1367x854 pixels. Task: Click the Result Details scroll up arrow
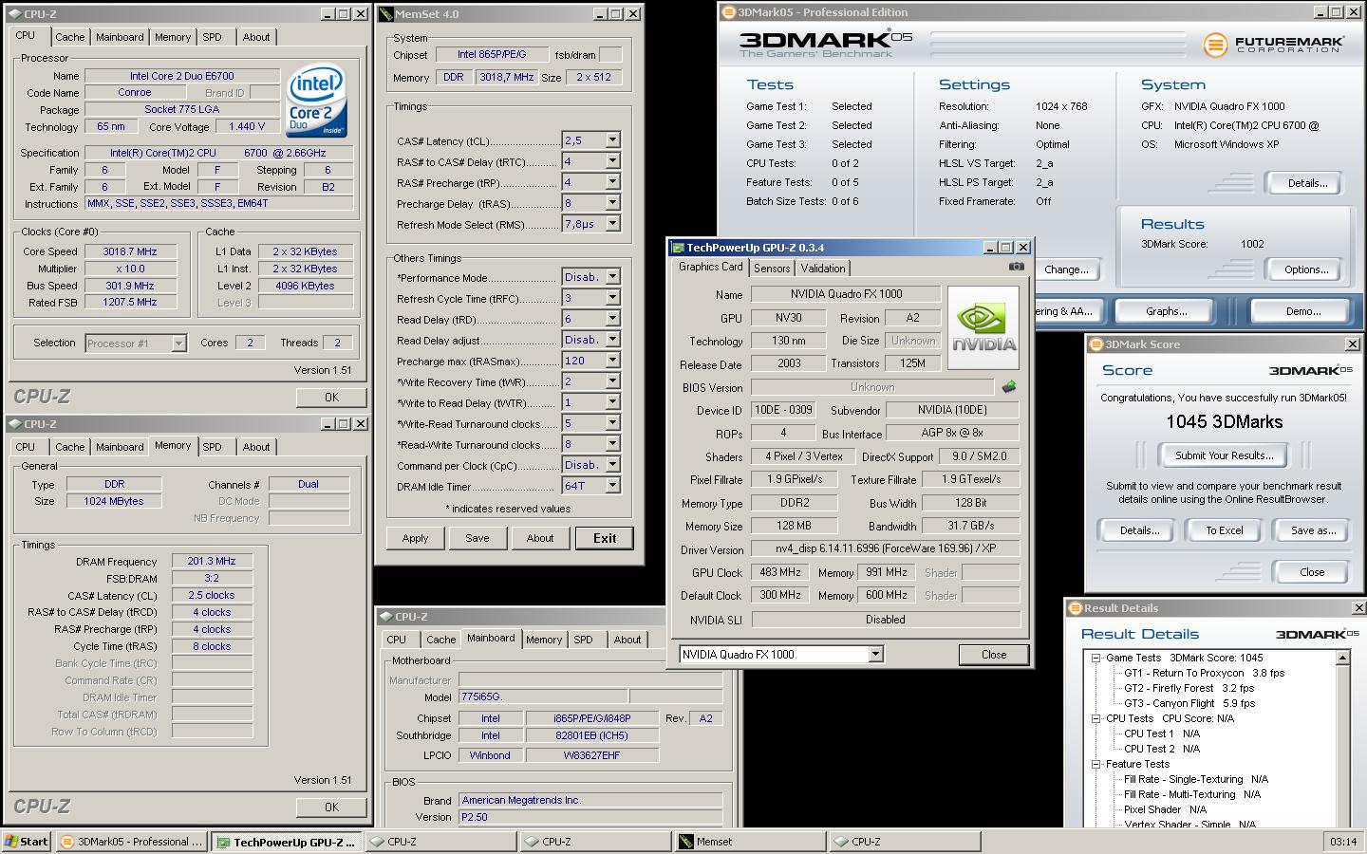click(x=1343, y=658)
